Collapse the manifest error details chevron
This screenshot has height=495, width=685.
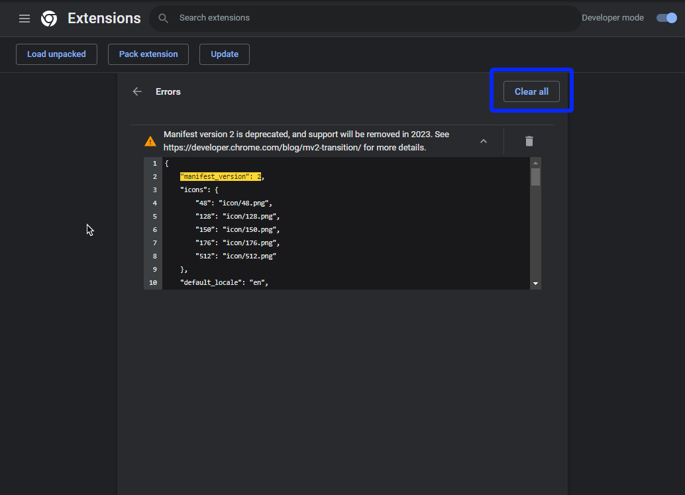484,141
